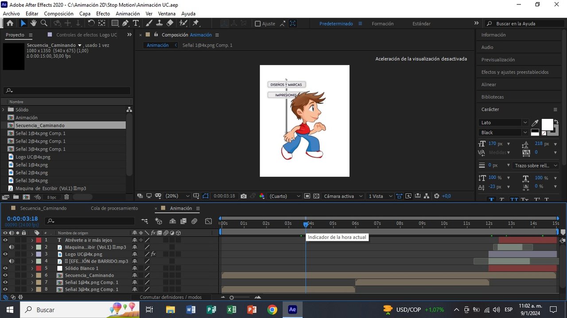The width and height of the screenshot is (567, 318).
Task: Select the Brush tool
Action: [x=149, y=23]
